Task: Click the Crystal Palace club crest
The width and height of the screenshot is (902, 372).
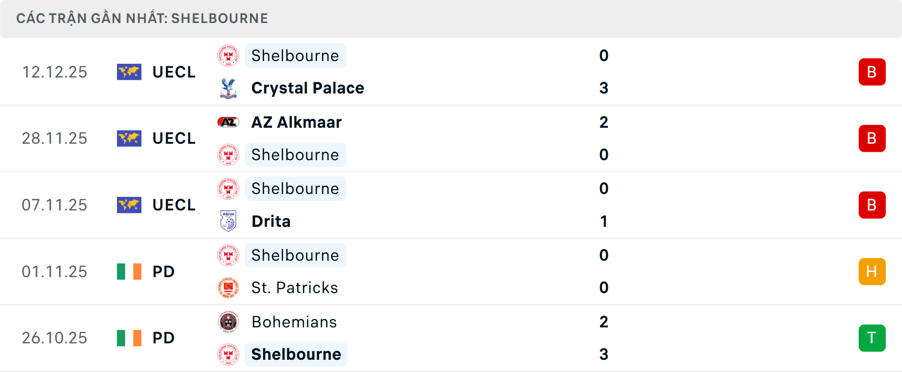Action: click(228, 88)
